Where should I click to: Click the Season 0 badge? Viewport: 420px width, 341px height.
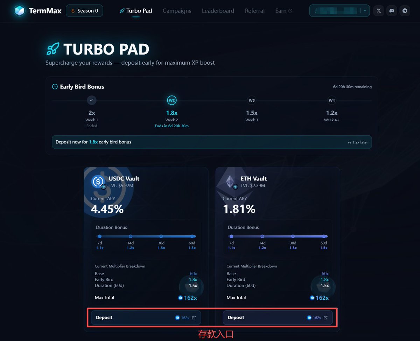point(84,11)
